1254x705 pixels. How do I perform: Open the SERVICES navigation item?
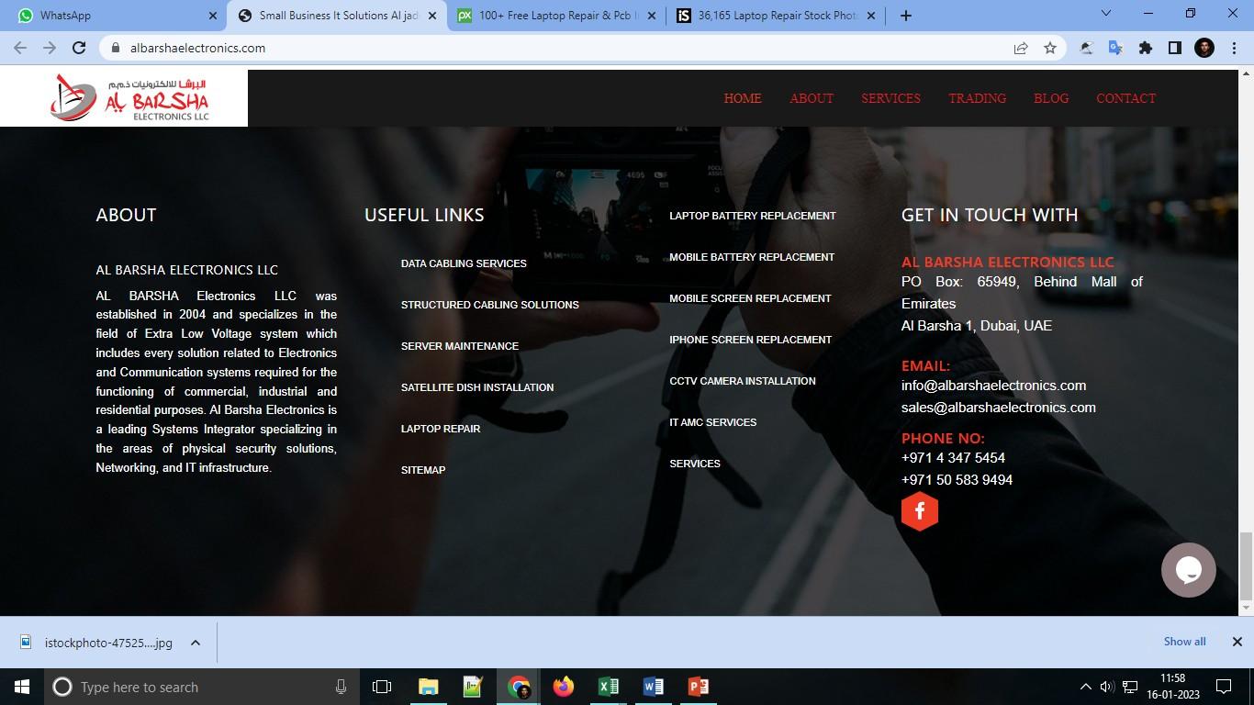pyautogui.click(x=890, y=98)
